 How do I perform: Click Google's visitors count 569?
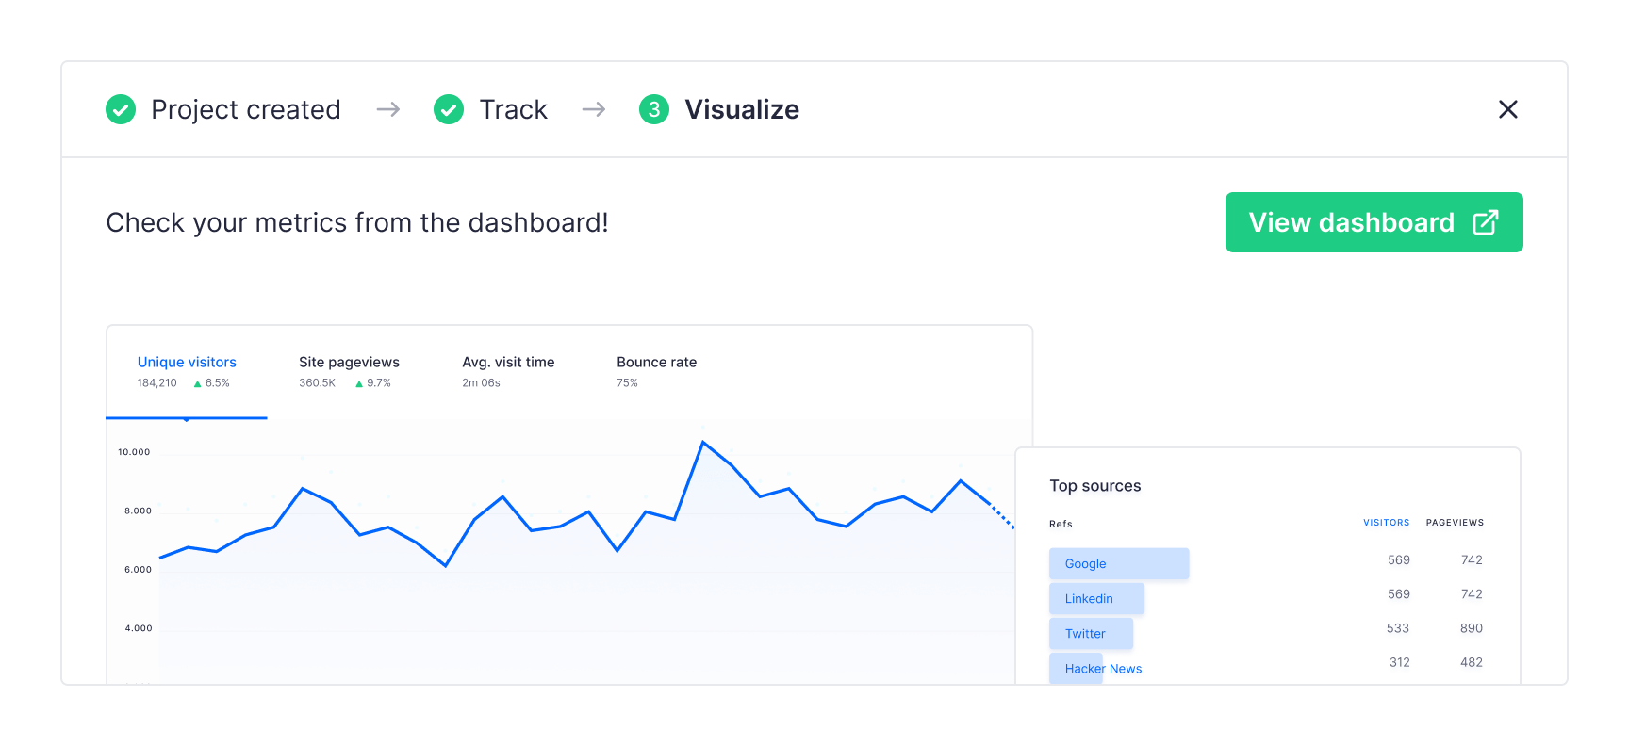pyautogui.click(x=1399, y=560)
